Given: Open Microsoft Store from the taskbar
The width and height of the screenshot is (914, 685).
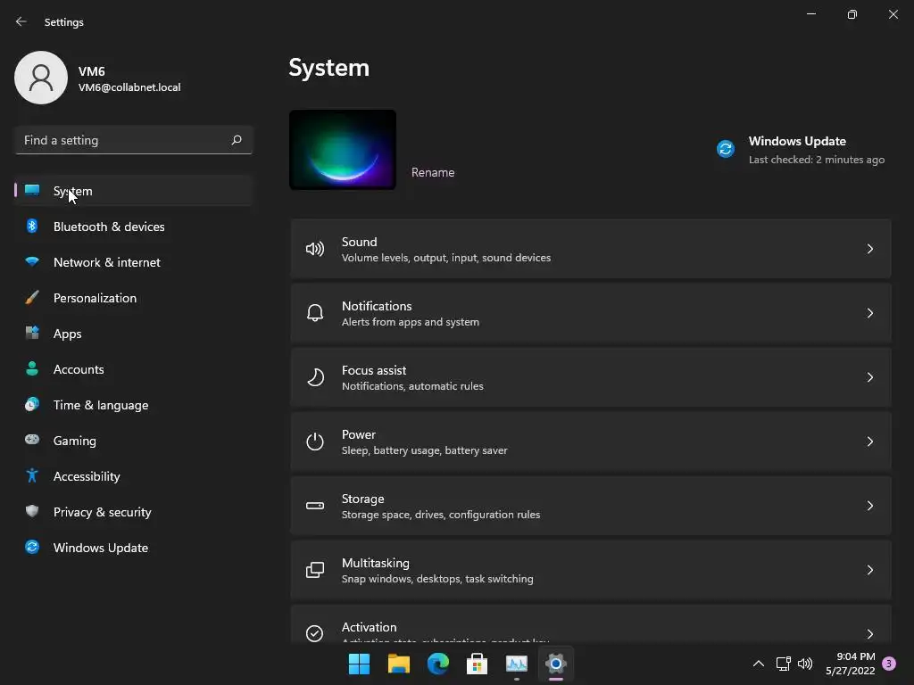Looking at the screenshot, I should tap(477, 664).
